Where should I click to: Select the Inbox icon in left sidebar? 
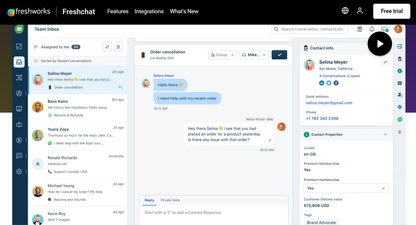[19, 62]
